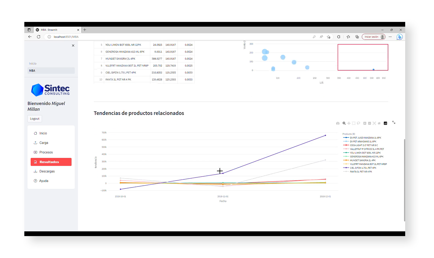Viewport: 434px width, 258px height.
Task: Toggle CIEL SIFON 1.75 L legend entry
Action: pos(360,168)
